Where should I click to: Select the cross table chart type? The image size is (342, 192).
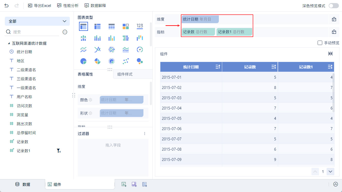(97, 26)
